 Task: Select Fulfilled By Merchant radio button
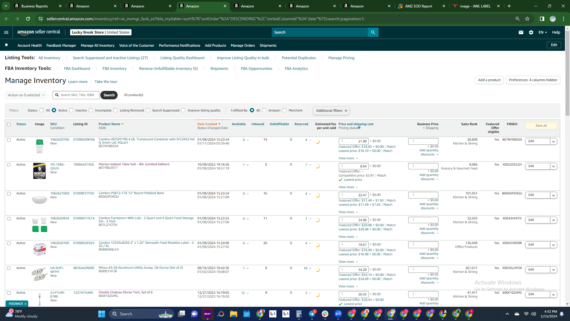pyautogui.click(x=284, y=110)
